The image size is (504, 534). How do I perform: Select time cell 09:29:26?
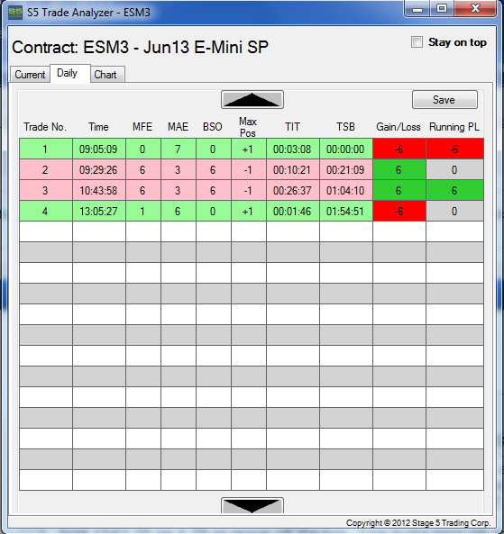click(99, 169)
